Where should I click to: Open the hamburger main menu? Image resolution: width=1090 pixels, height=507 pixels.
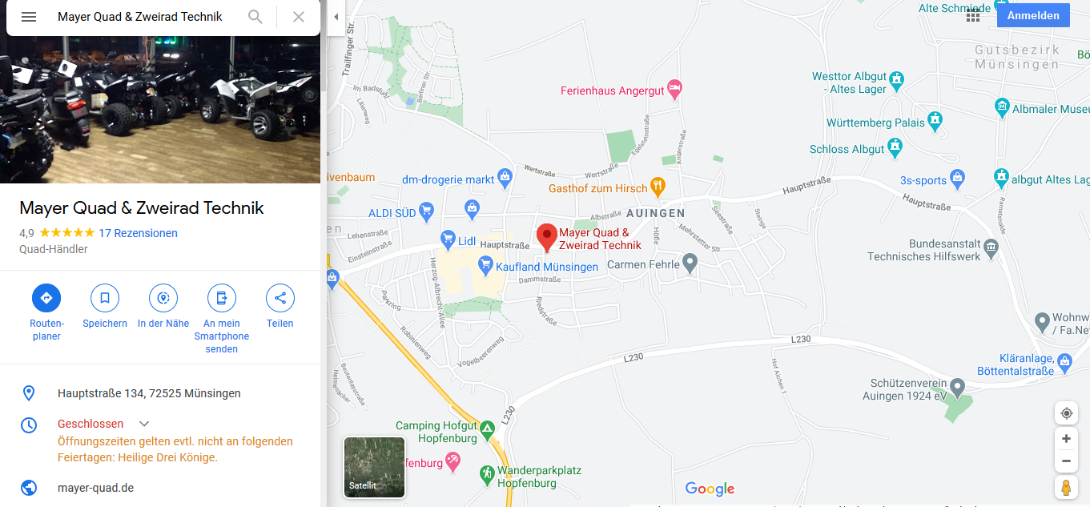(29, 17)
